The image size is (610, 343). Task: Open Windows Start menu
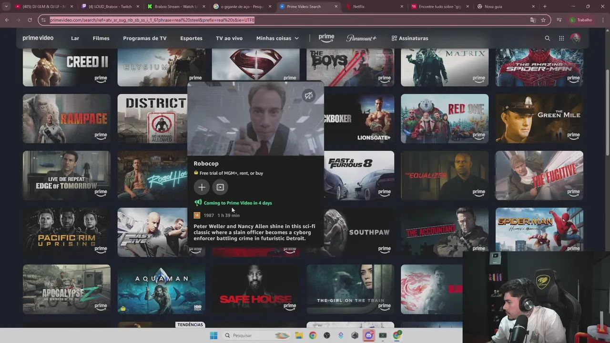tap(213, 335)
